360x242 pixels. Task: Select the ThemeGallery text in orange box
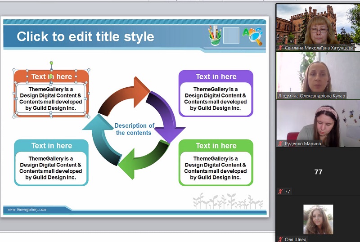[50, 99]
